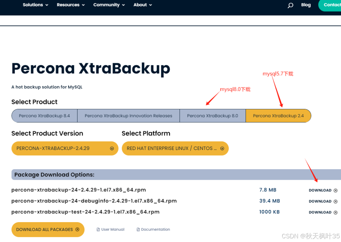Screen dimensions: 341x242
Task: Click the Documentation document icon
Action: [138, 230]
